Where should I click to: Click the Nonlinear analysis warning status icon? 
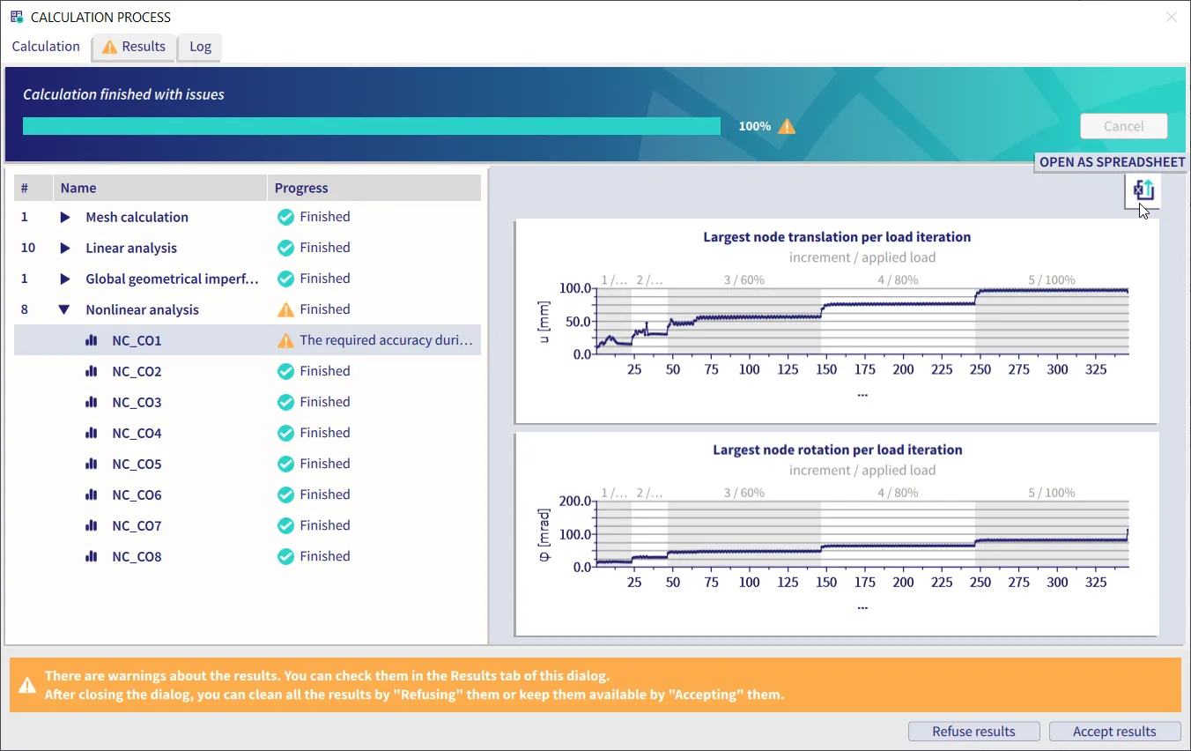(x=285, y=309)
